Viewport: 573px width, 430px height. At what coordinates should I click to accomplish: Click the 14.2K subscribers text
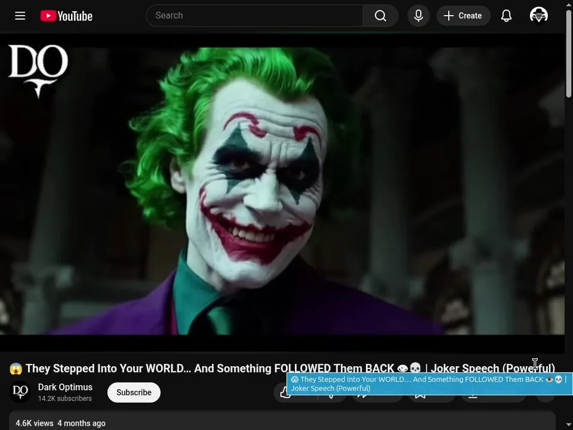pyautogui.click(x=64, y=398)
